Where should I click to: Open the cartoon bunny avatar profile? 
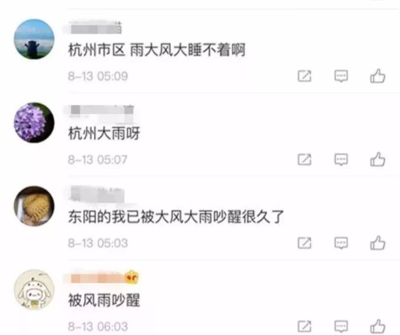(34, 289)
